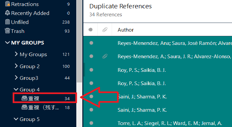
Task: Select the My Groups label
Action: (33, 55)
